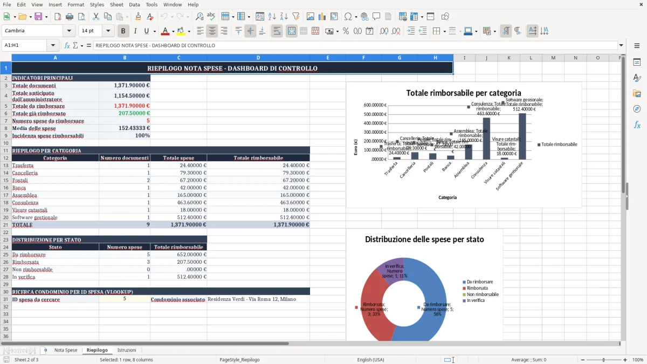Open the Insert menu

(55, 4)
